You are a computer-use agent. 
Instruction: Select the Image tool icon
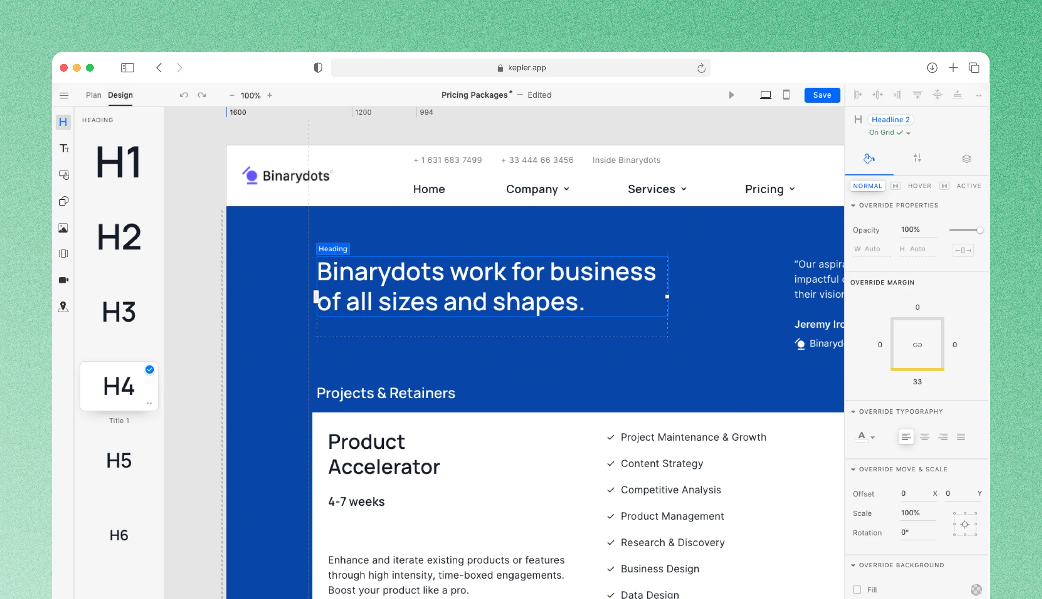point(63,228)
